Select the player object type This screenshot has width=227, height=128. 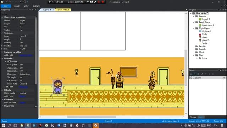(205, 37)
